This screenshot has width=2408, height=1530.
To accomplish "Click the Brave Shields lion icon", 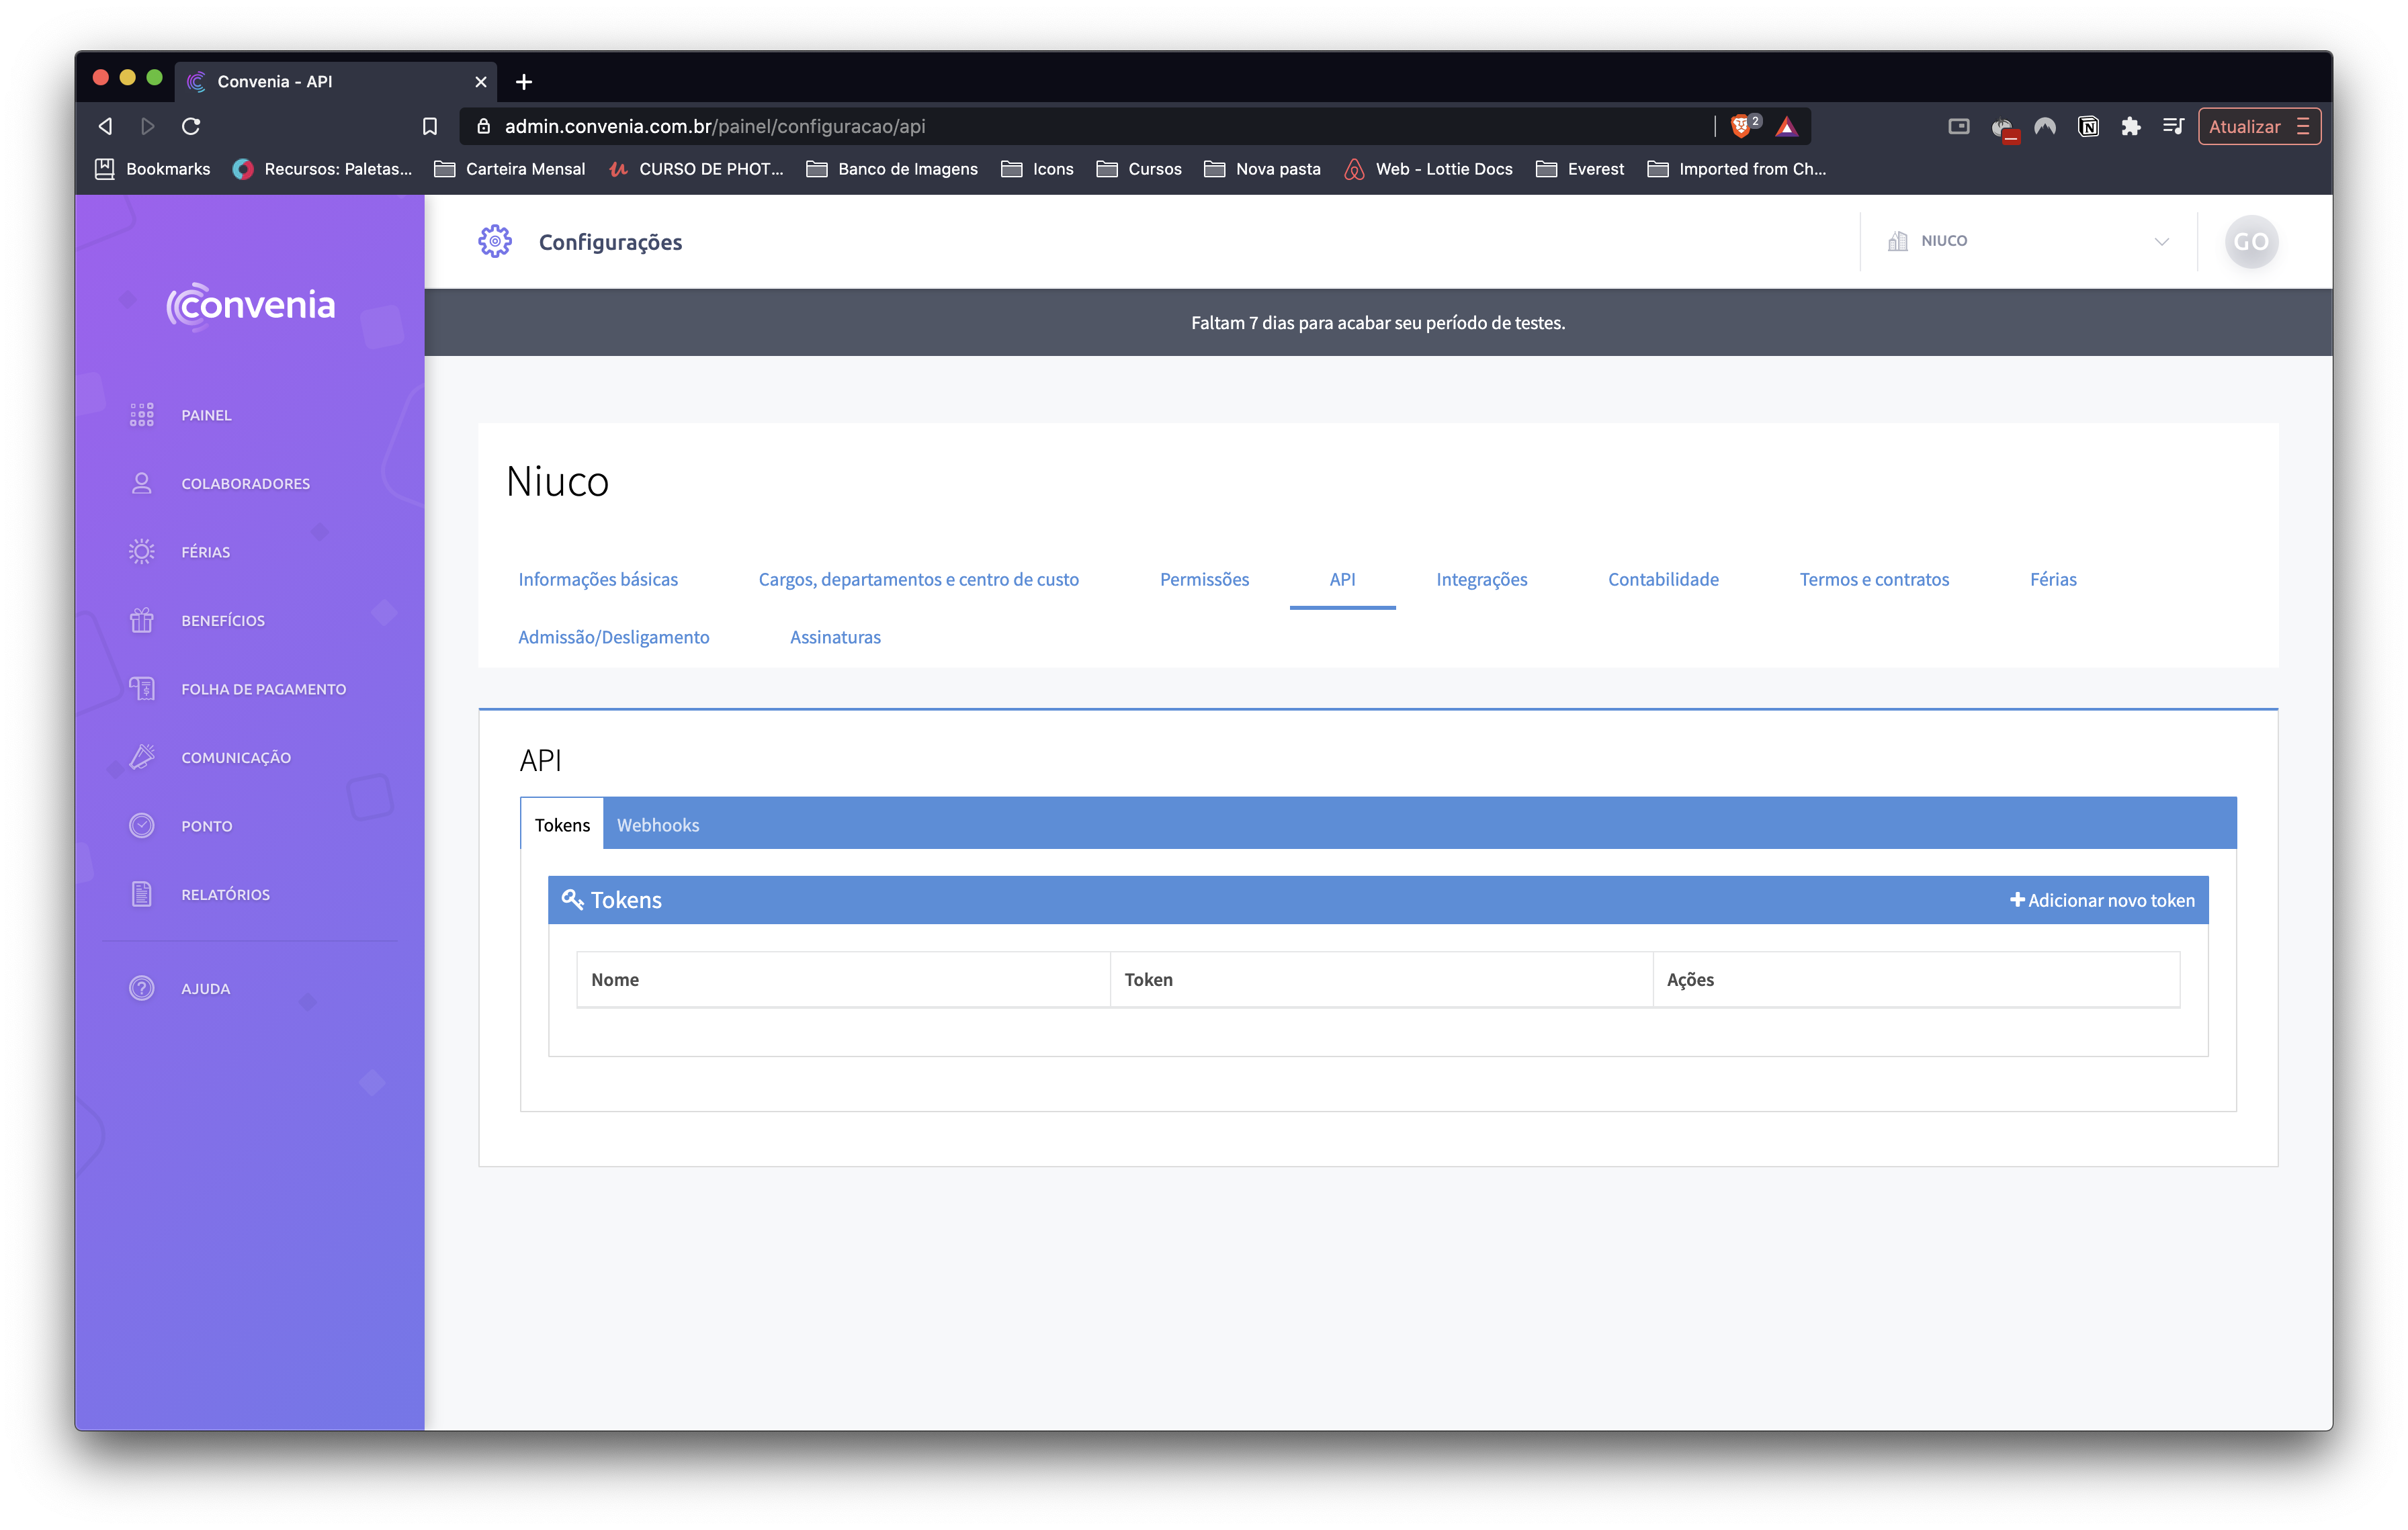I will (1741, 126).
